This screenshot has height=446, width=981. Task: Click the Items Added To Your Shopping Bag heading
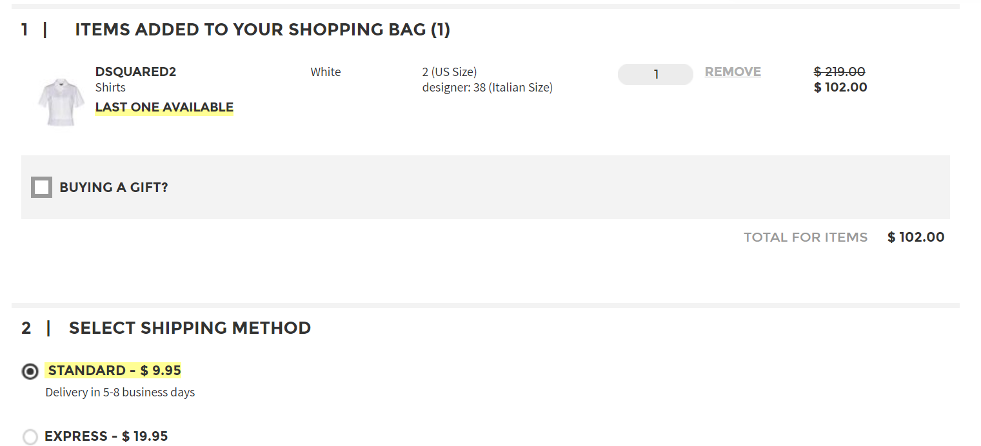[262, 30]
